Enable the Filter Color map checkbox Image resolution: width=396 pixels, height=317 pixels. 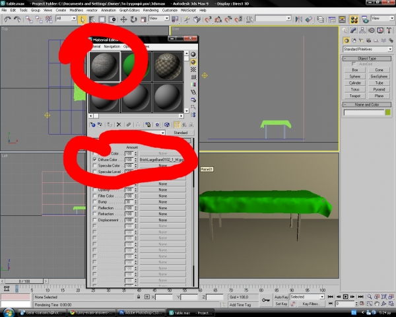[x=94, y=196]
